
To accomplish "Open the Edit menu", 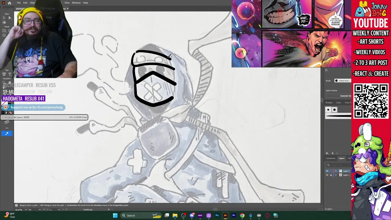I will click(x=25, y=3).
